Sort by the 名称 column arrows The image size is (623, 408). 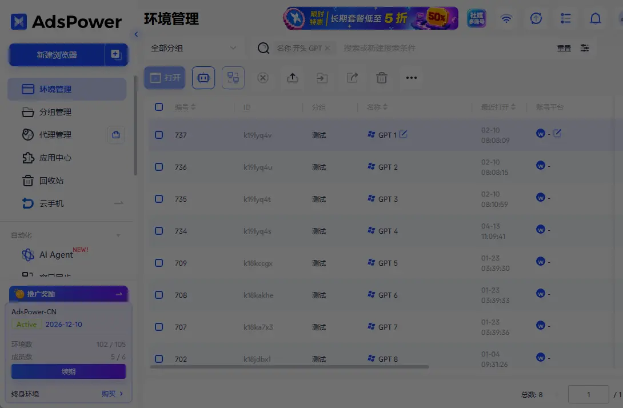[385, 107]
